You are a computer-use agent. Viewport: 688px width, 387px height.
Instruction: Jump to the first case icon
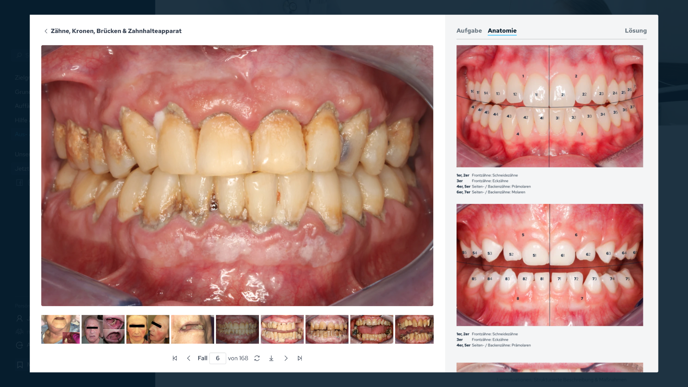tap(175, 358)
